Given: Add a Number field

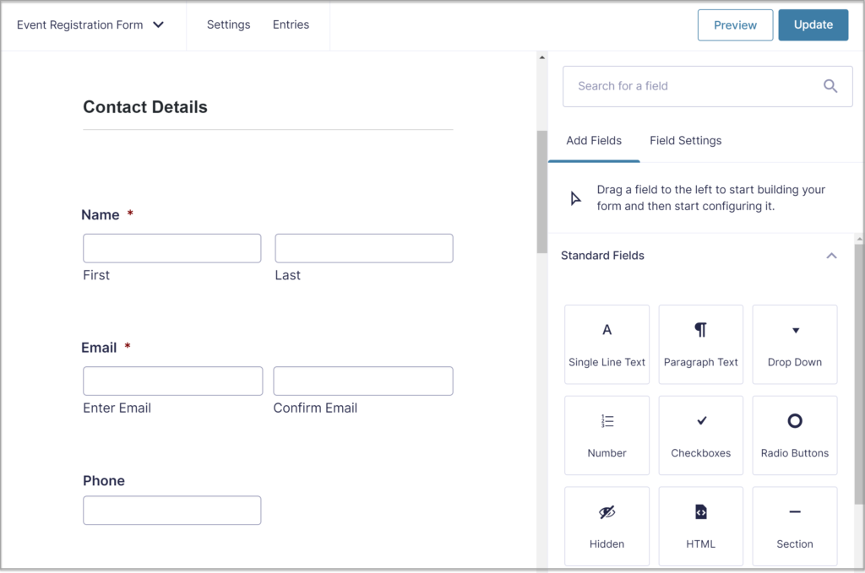Looking at the screenshot, I should [x=607, y=435].
